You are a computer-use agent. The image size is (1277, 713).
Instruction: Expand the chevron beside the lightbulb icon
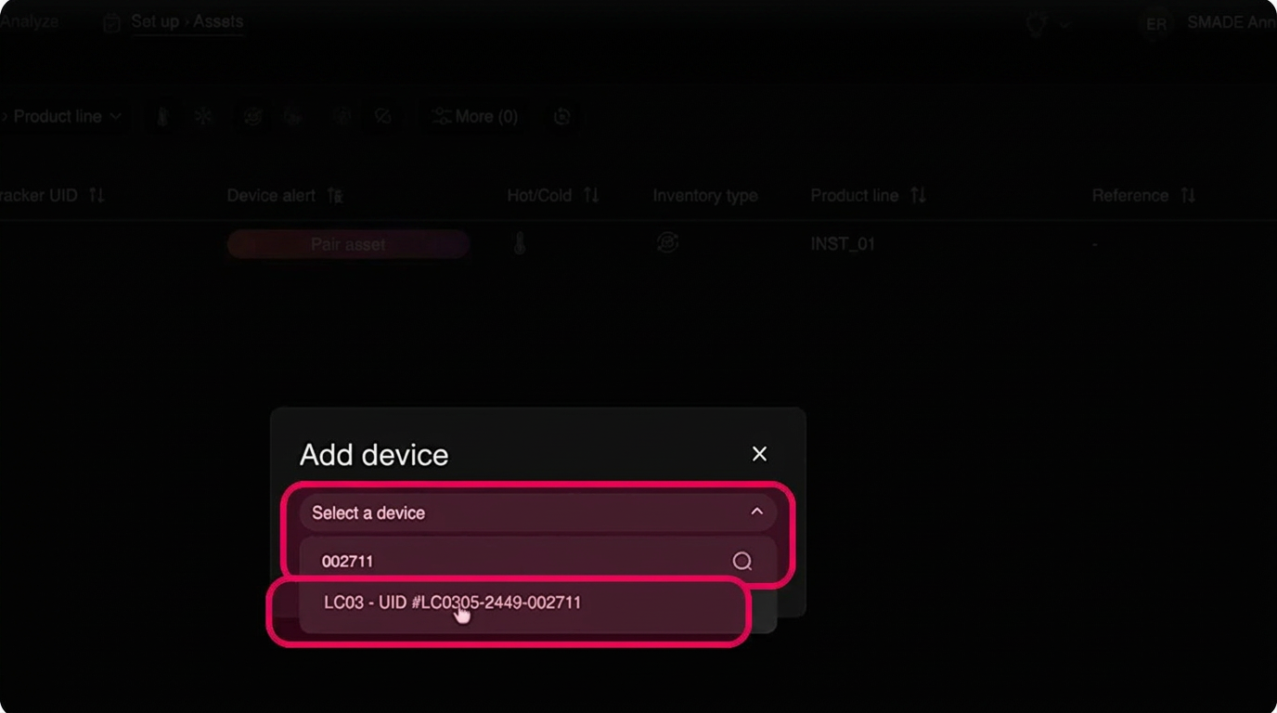[x=1064, y=25]
